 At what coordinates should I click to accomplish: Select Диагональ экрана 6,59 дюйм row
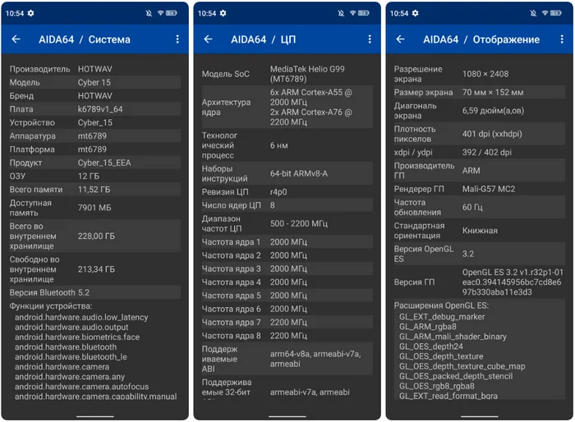(x=479, y=111)
